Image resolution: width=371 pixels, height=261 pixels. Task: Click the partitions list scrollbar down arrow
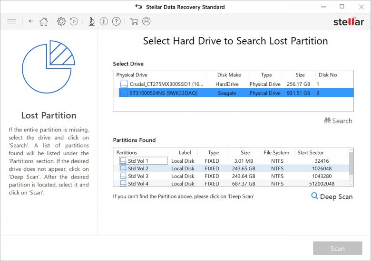click(351, 184)
